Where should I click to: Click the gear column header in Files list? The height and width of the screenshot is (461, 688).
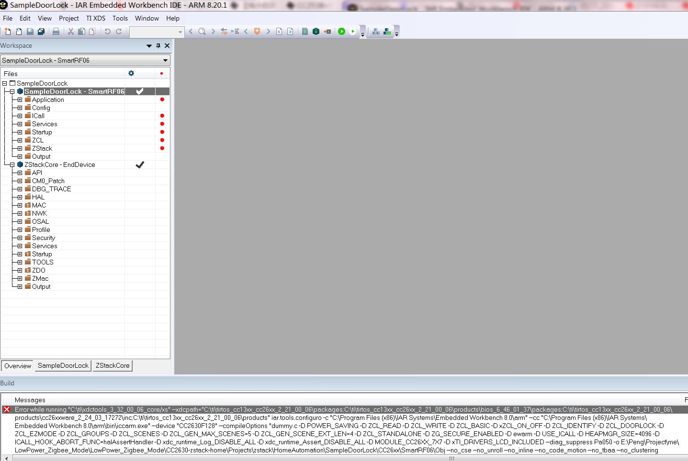pos(131,73)
